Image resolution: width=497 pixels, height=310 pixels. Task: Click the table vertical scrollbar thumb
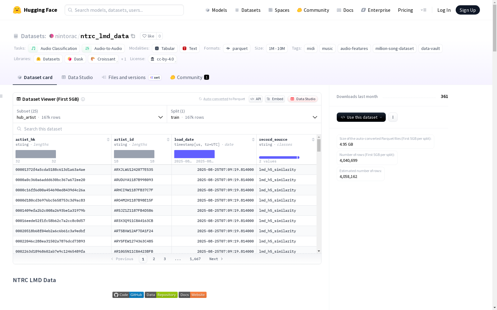point(319,145)
